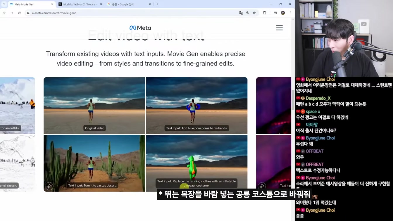The width and height of the screenshot is (393, 221).
Task: Click the pencil sketch video on left
Action: 18,163
